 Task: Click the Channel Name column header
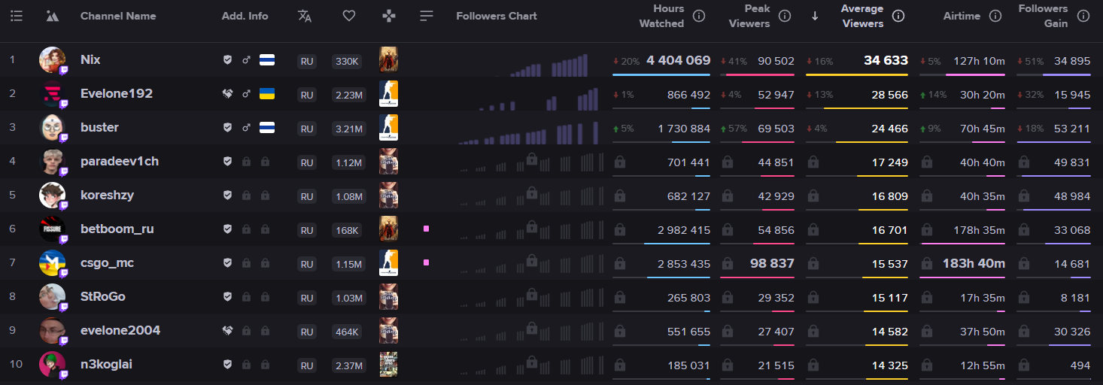pos(118,16)
